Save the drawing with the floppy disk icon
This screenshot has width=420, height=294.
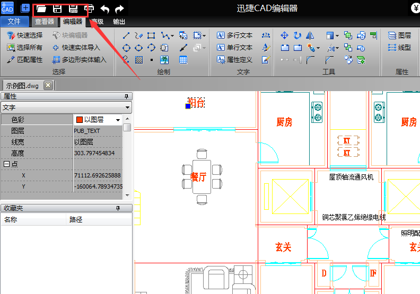coord(57,9)
